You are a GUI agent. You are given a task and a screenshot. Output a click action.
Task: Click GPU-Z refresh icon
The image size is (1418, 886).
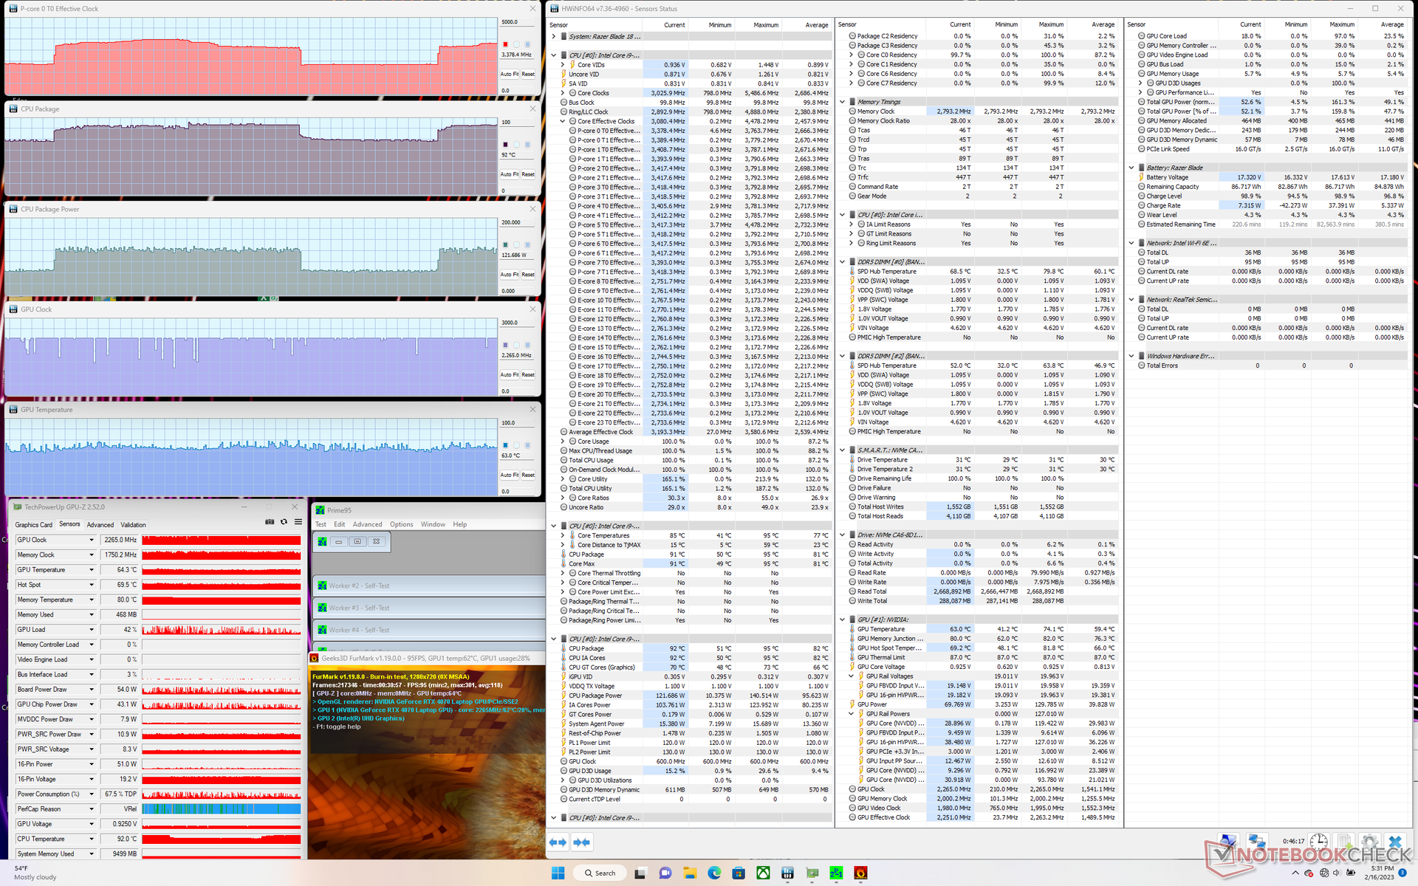284,522
